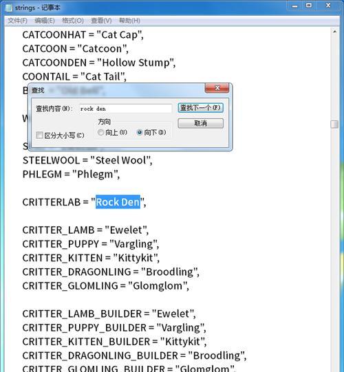The width and height of the screenshot is (344, 372).
Task: Select the 向上 (Up) direction radio button
Action: 100,132
